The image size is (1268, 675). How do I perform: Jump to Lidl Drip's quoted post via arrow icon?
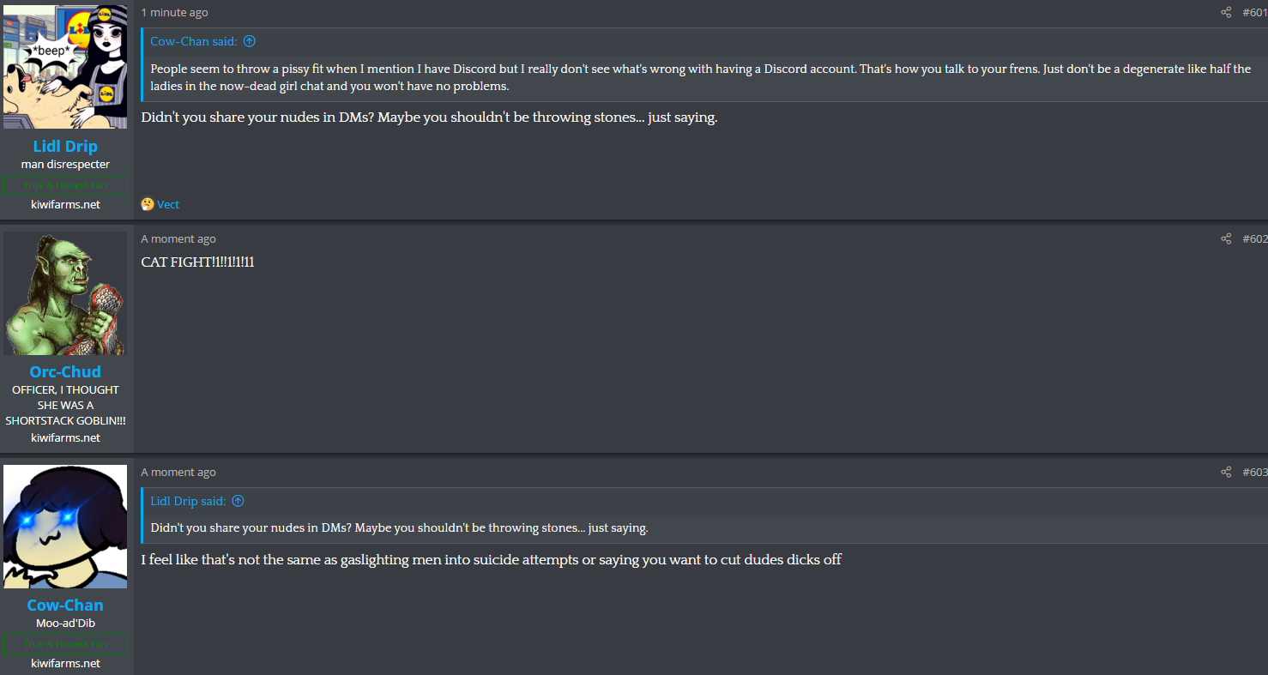tap(238, 501)
